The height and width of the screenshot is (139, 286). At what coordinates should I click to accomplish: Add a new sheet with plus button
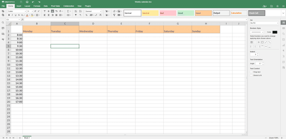20,138
